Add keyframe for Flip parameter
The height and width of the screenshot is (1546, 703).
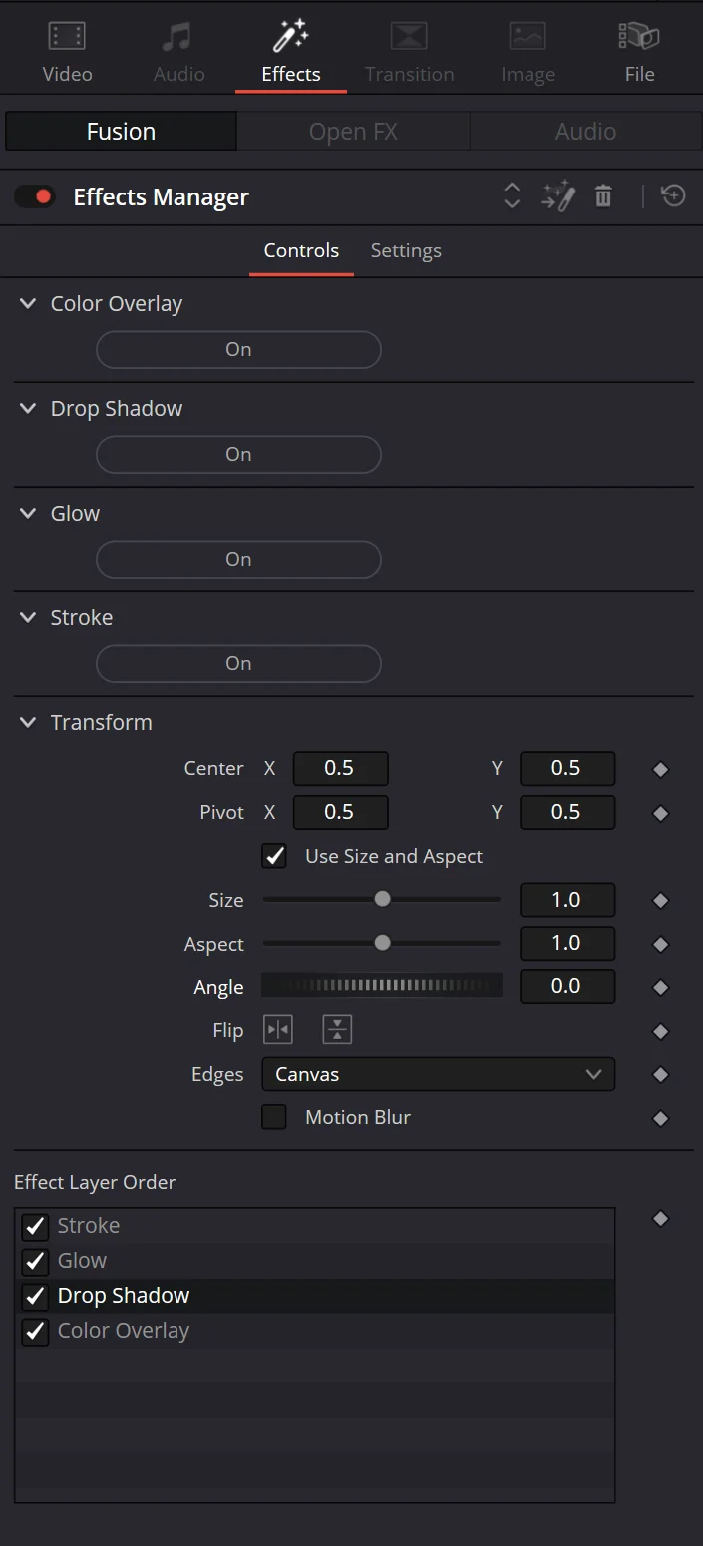(x=660, y=1032)
